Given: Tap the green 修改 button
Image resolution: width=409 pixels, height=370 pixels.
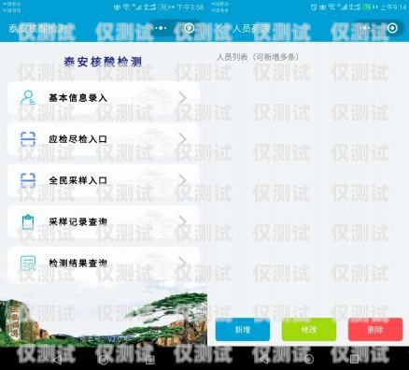Looking at the screenshot, I should [x=309, y=330].
